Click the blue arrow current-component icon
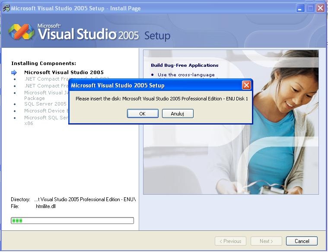328x252 pixels. (14, 72)
